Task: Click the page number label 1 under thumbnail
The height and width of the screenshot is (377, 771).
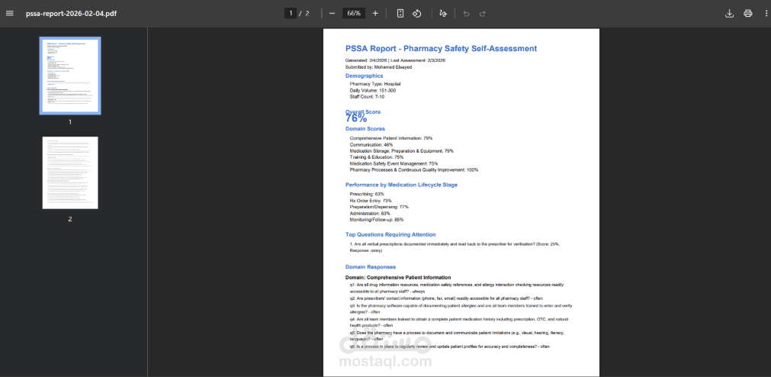Action: [70, 122]
